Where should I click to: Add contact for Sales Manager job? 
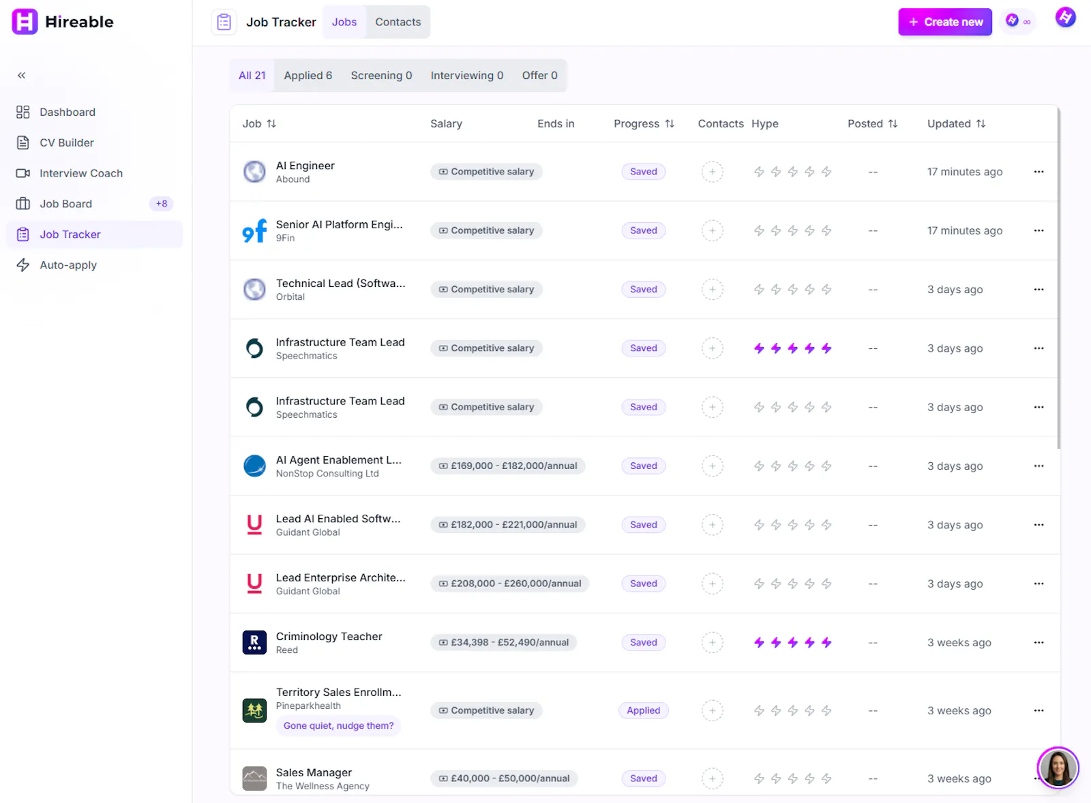point(713,778)
